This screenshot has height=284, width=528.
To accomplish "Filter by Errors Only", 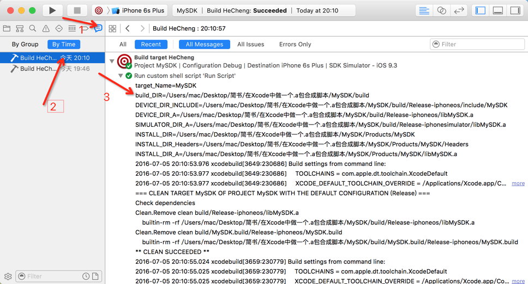I will click(x=295, y=44).
